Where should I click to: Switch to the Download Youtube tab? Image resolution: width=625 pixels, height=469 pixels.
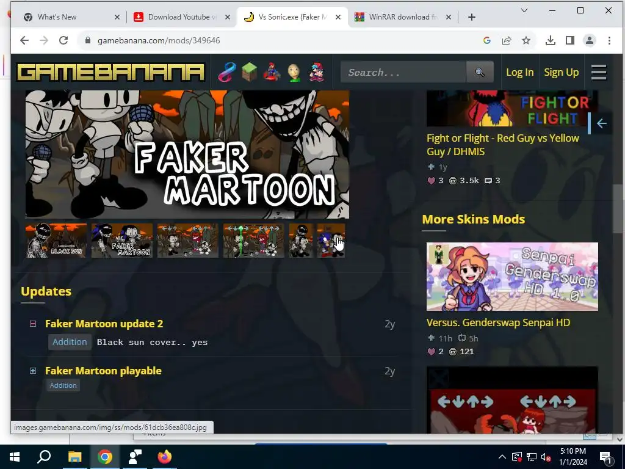click(181, 16)
